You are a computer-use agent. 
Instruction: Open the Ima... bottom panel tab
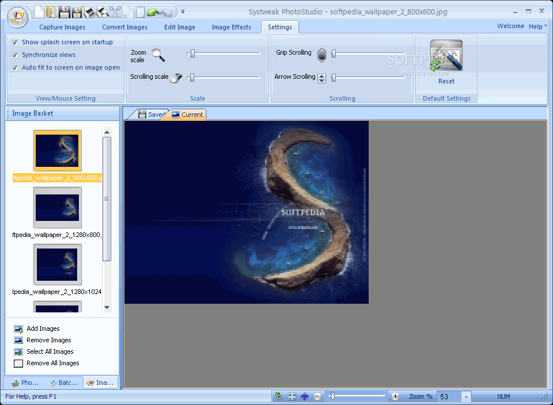(x=100, y=383)
